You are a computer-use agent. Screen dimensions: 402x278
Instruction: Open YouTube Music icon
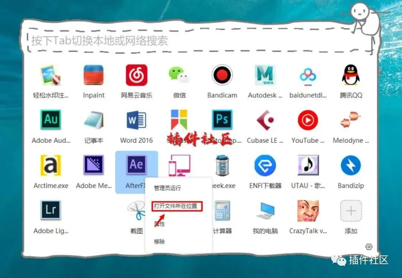[308, 120]
